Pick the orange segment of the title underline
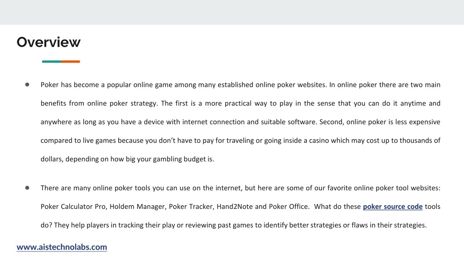The image size is (464, 261). pyautogui.click(x=70, y=62)
